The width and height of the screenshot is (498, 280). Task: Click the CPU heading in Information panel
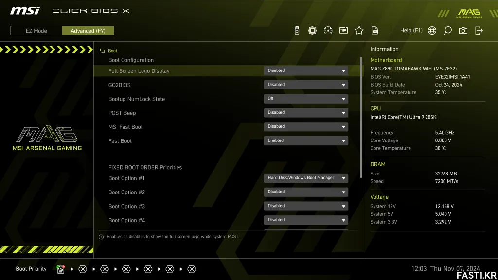(375, 108)
